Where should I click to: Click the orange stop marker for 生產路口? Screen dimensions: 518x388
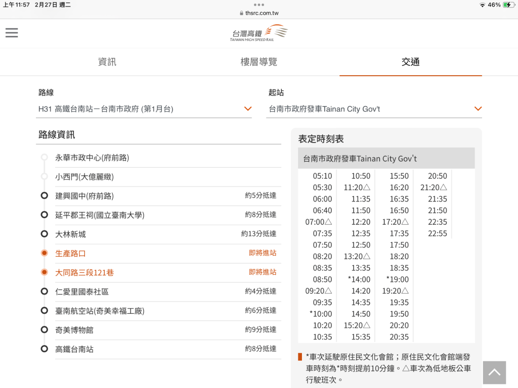click(45, 253)
